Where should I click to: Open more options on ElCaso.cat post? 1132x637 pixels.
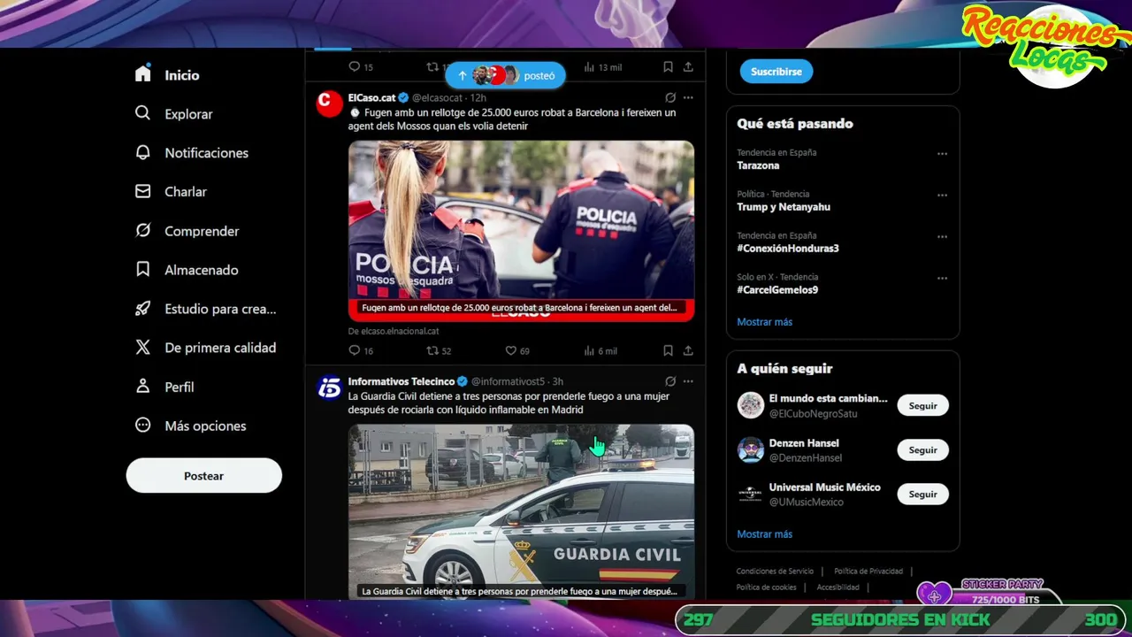(x=688, y=97)
